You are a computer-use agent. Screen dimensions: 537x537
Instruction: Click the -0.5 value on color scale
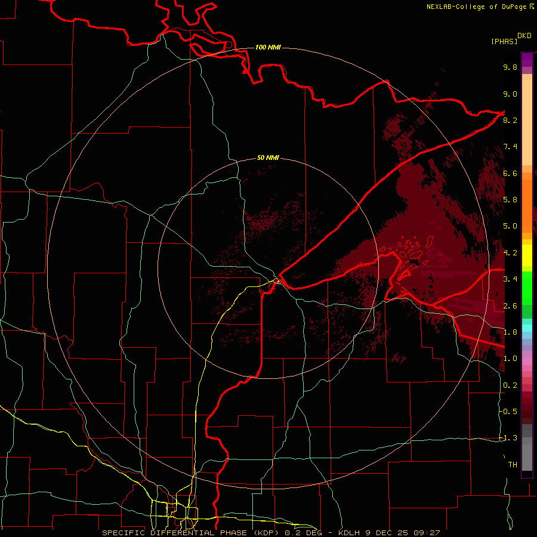click(509, 411)
